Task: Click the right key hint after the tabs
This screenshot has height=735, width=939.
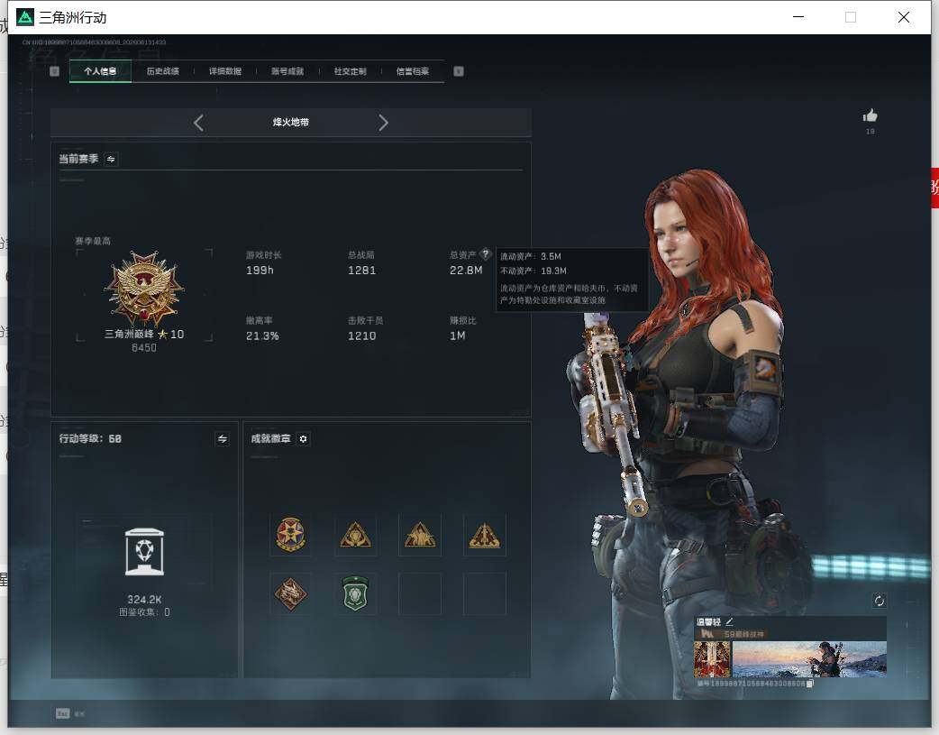Action: tap(459, 71)
